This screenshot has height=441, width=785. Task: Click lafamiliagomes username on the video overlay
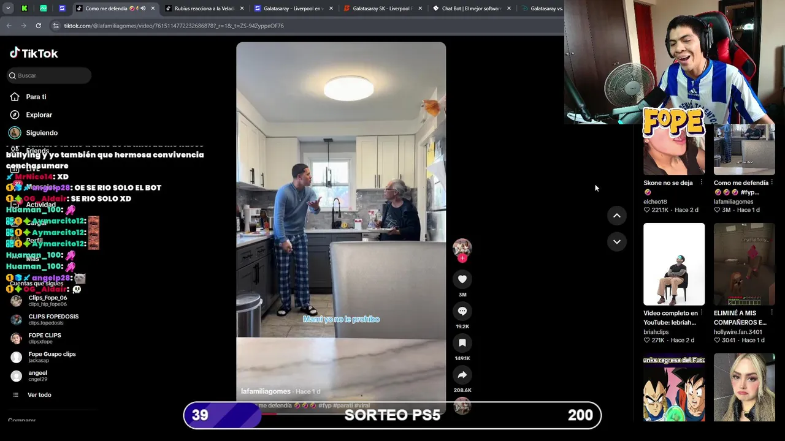(x=266, y=391)
